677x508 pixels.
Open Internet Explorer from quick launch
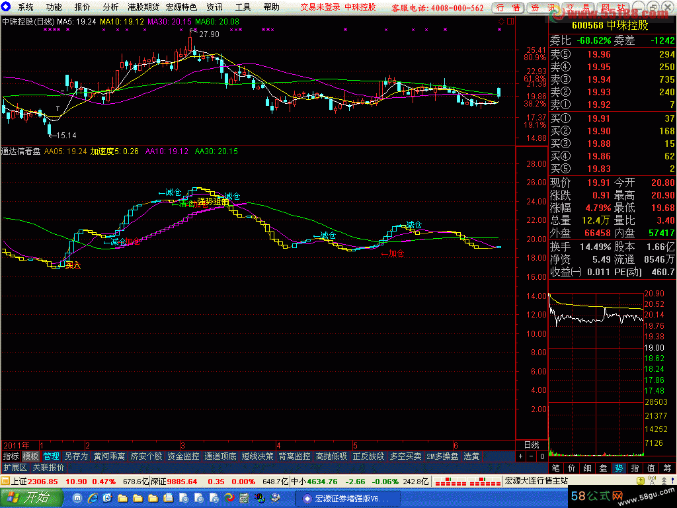coord(93,498)
